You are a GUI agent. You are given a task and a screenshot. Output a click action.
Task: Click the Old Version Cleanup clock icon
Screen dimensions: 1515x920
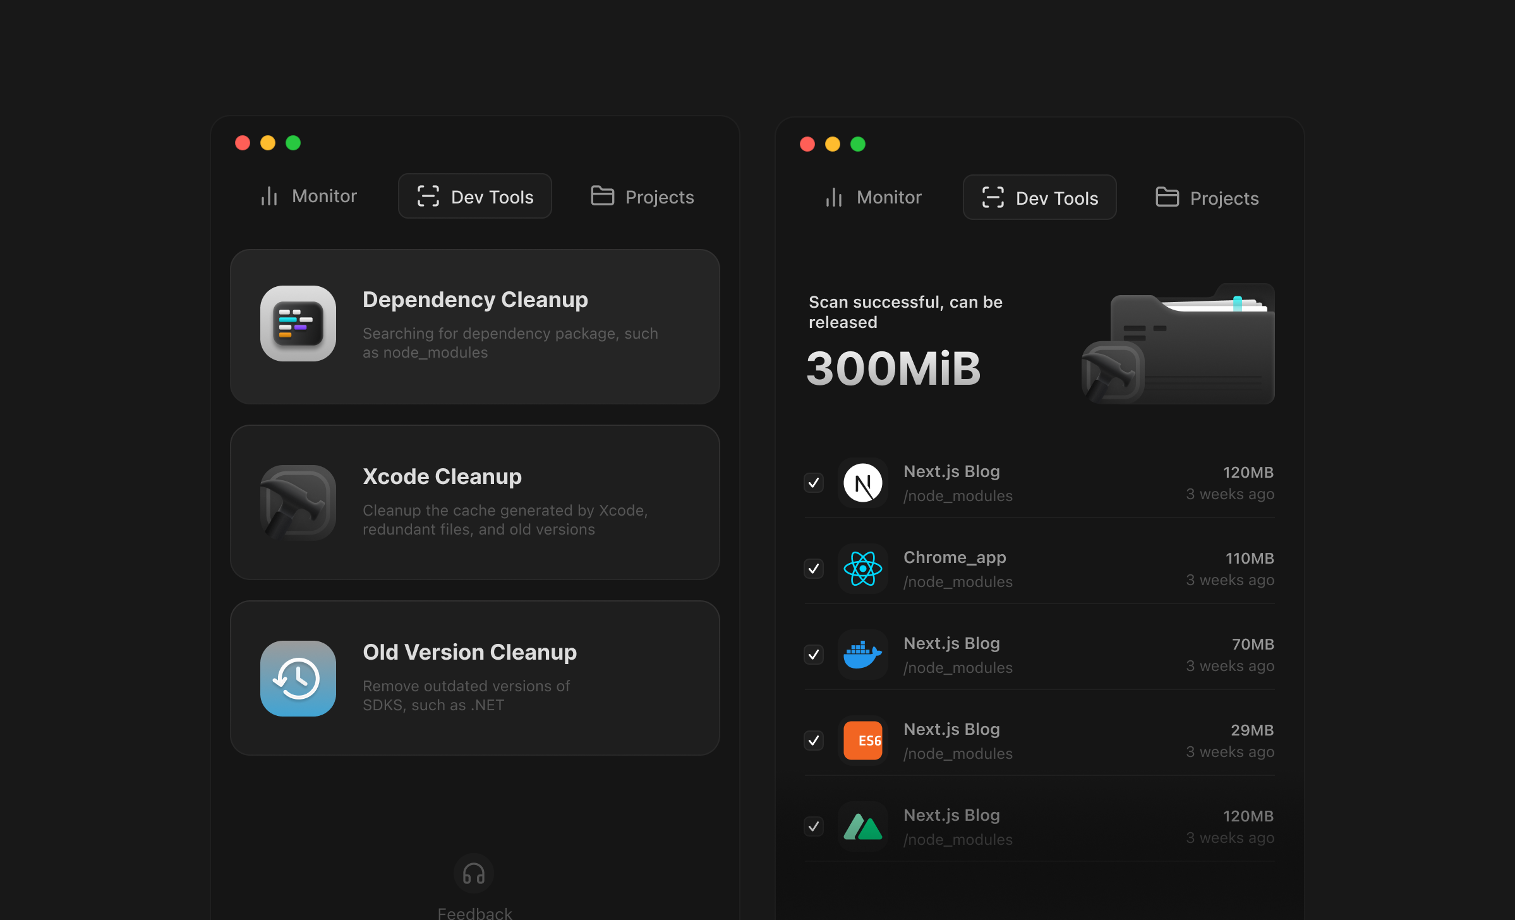[x=298, y=678]
